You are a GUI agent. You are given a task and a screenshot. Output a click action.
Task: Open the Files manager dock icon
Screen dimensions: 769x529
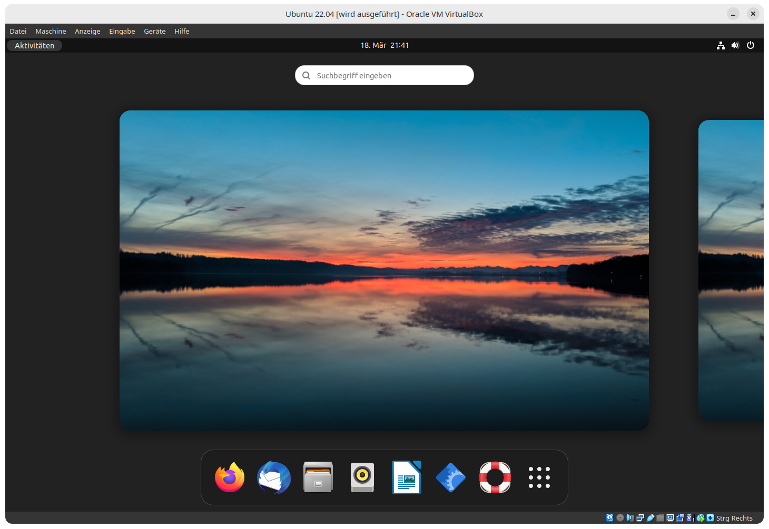[x=318, y=477]
